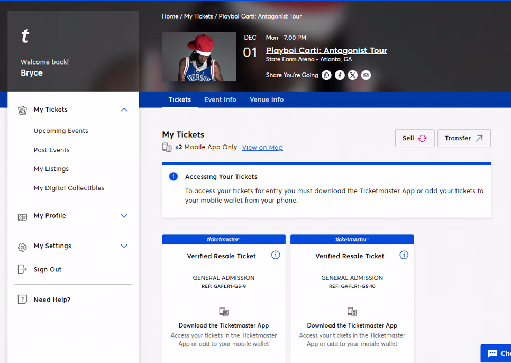The image size is (511, 363).
Task: Switch to the Tickets tab
Action: click(x=179, y=99)
